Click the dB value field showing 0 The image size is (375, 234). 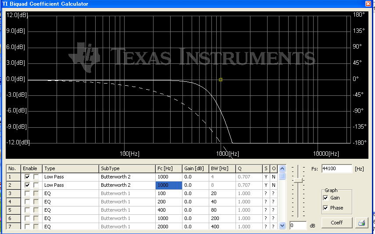pyautogui.click(x=298, y=225)
